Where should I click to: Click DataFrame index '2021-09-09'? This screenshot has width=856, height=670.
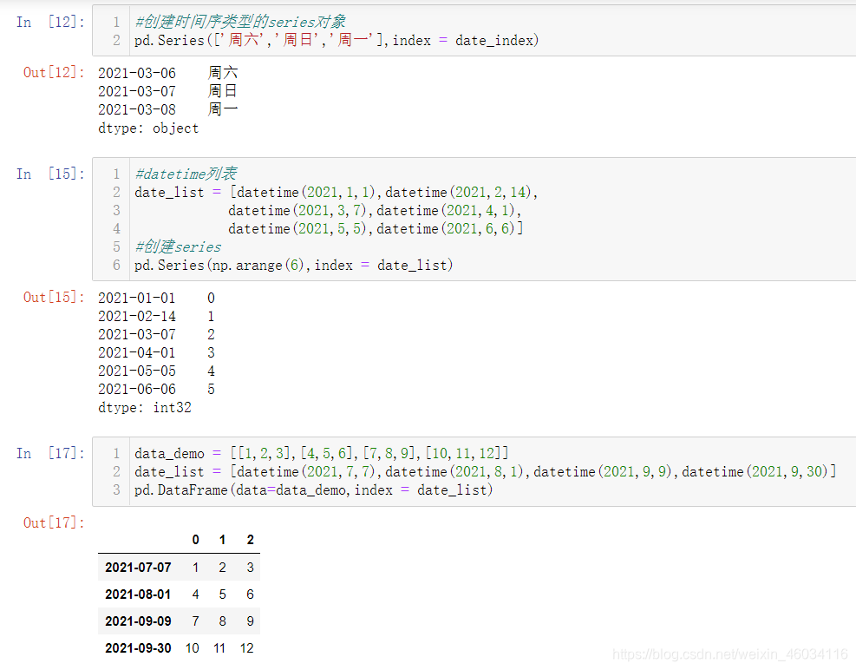[138, 621]
